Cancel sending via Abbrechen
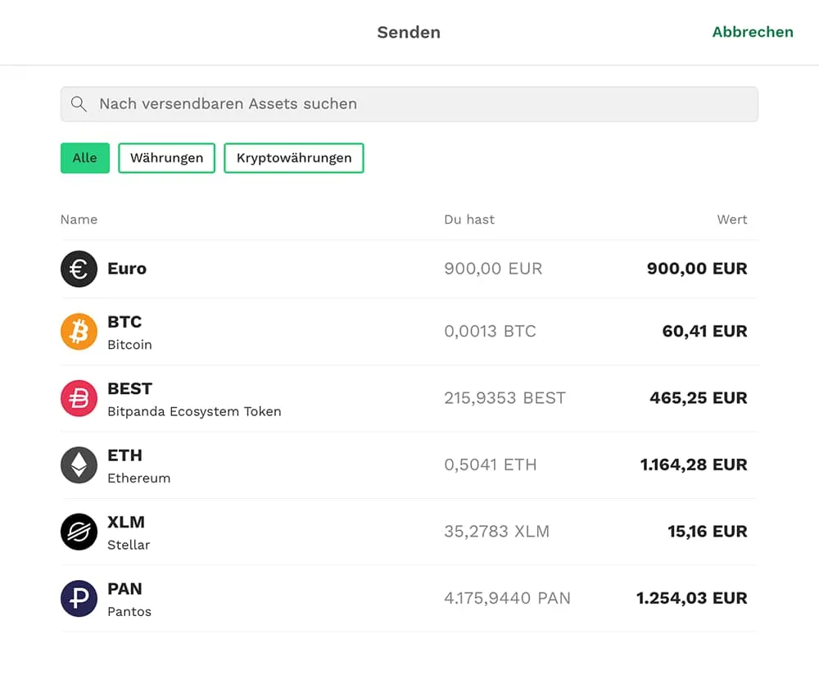The width and height of the screenshot is (819, 693). (753, 32)
